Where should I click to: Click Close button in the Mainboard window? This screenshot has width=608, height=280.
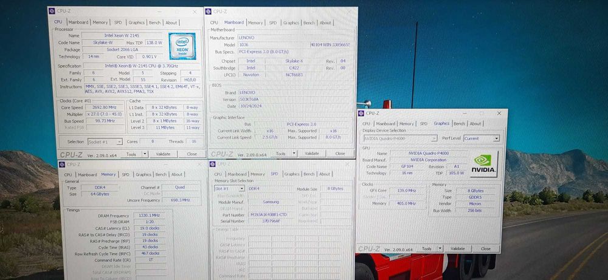coord(340,153)
